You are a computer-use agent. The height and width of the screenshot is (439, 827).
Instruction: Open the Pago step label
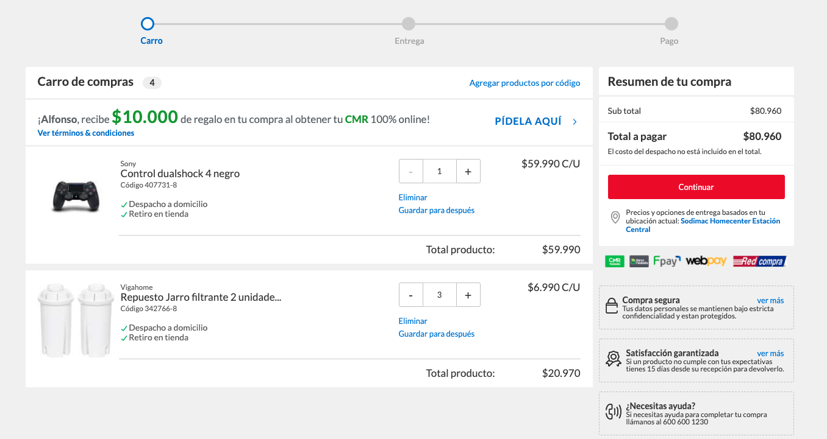[x=669, y=41]
